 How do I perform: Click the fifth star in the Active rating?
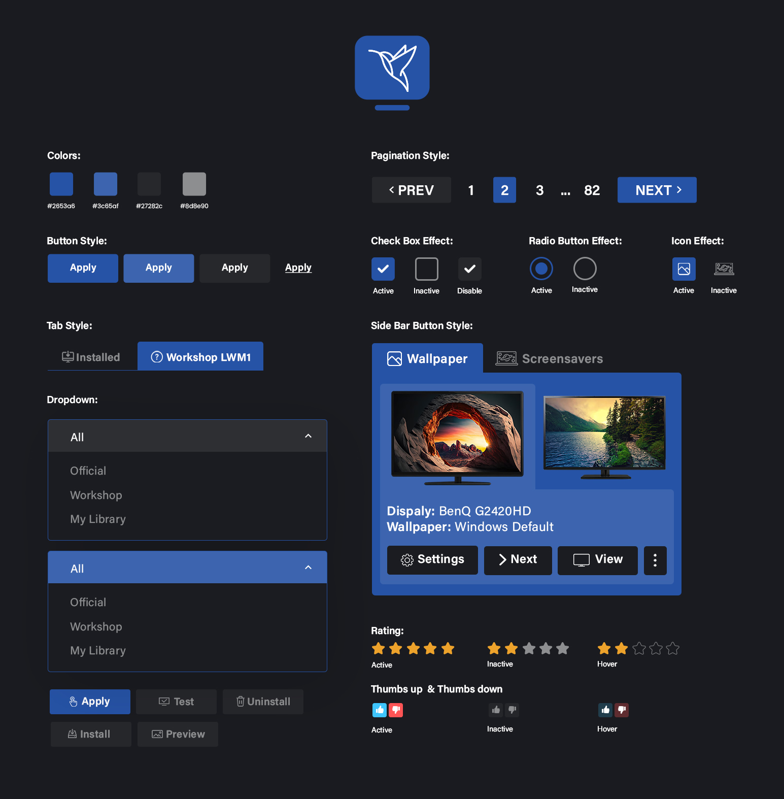click(x=448, y=648)
